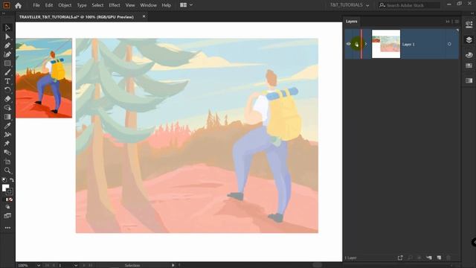The image size is (476, 268).
Task: Open Change Screen Mode button
Action: click(7, 216)
